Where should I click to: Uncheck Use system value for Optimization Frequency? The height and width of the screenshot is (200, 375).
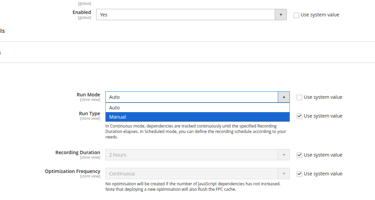(x=299, y=174)
